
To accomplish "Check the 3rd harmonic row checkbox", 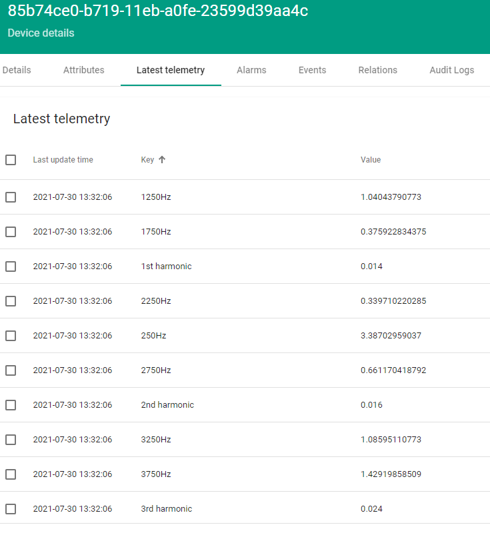I will [x=11, y=508].
